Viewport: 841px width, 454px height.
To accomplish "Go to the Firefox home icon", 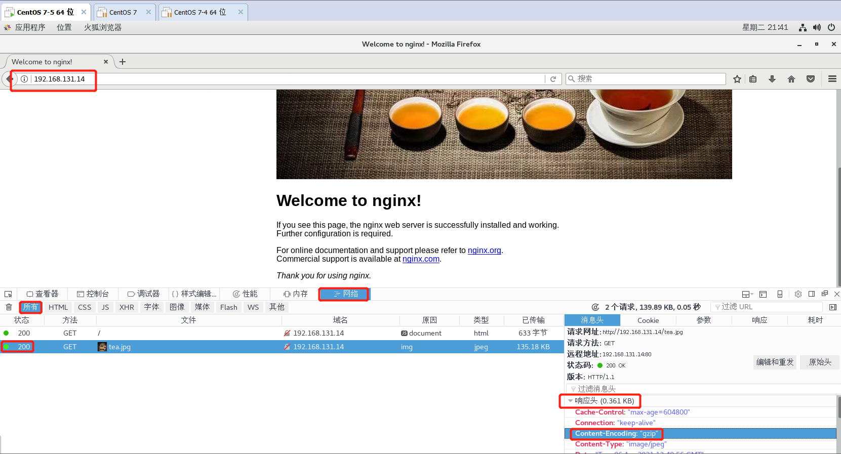I will pyautogui.click(x=791, y=79).
